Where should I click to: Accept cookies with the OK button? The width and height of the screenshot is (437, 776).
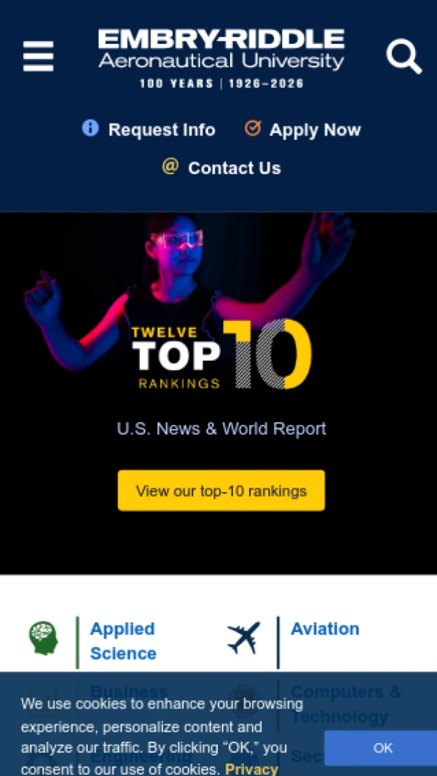click(382, 748)
